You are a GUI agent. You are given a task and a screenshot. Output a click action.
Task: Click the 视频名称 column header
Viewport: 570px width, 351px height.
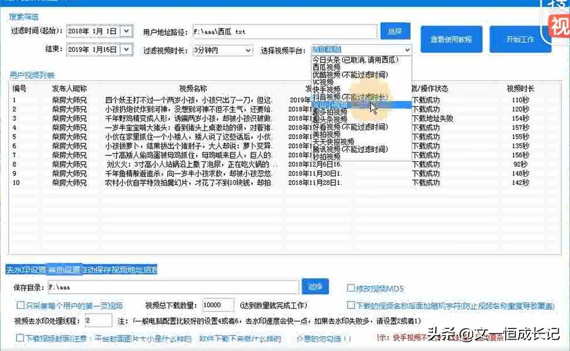[193, 89]
